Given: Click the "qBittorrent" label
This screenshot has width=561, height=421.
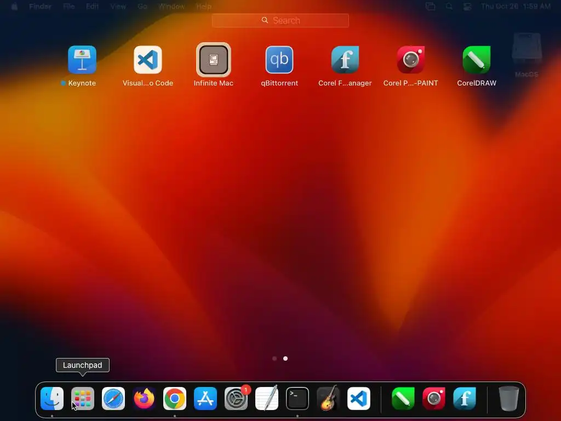Looking at the screenshot, I should pyautogui.click(x=279, y=83).
